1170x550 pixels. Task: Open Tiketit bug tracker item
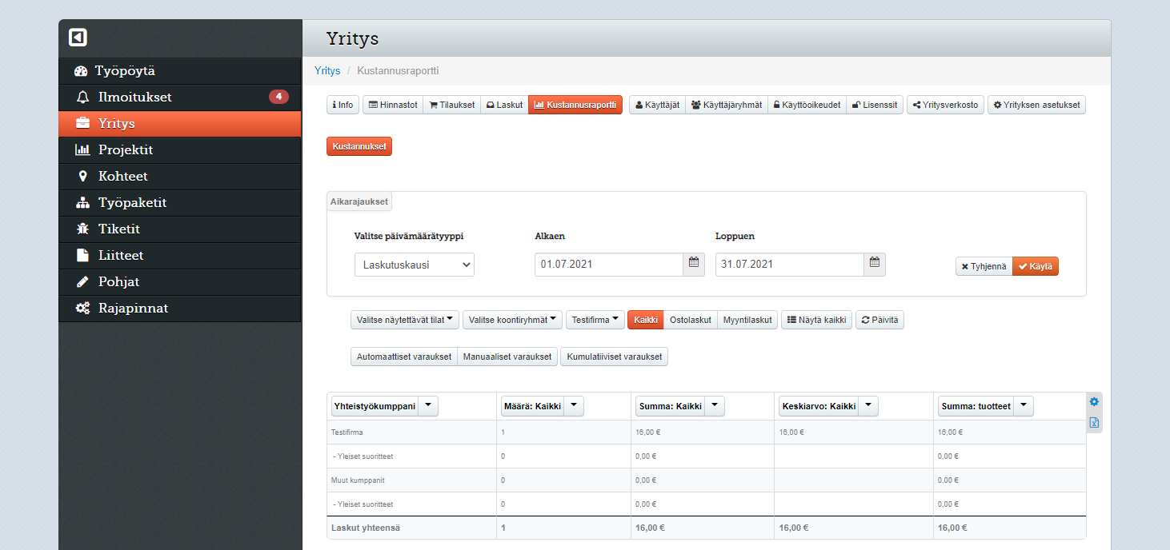180,229
